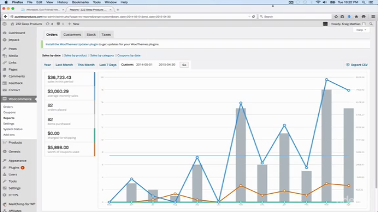Open Settings with slider icon in sidebar
The image size is (378, 212).
[14, 188]
